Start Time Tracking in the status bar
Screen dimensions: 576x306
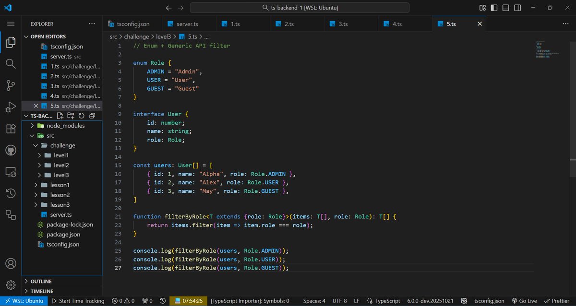pos(78,301)
